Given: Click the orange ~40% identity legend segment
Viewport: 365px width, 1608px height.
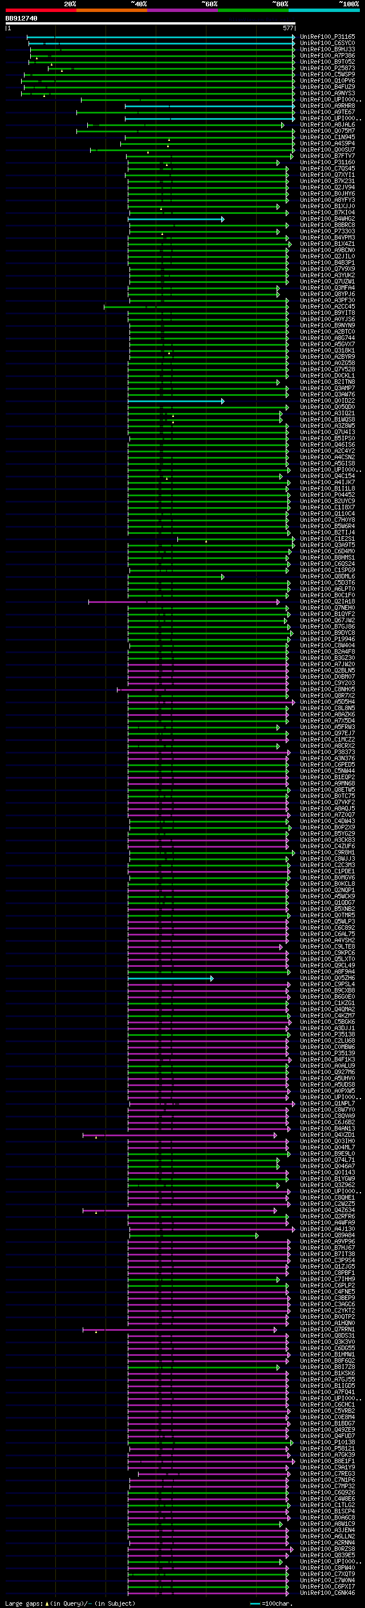Looking at the screenshot, I should point(112,10).
